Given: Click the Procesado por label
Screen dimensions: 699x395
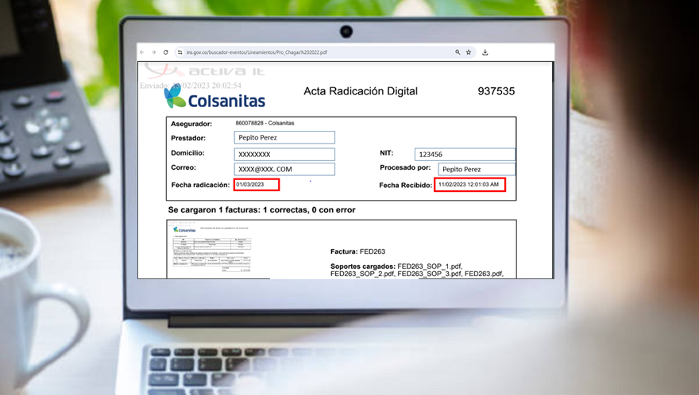Looking at the screenshot, I should pos(405,167).
